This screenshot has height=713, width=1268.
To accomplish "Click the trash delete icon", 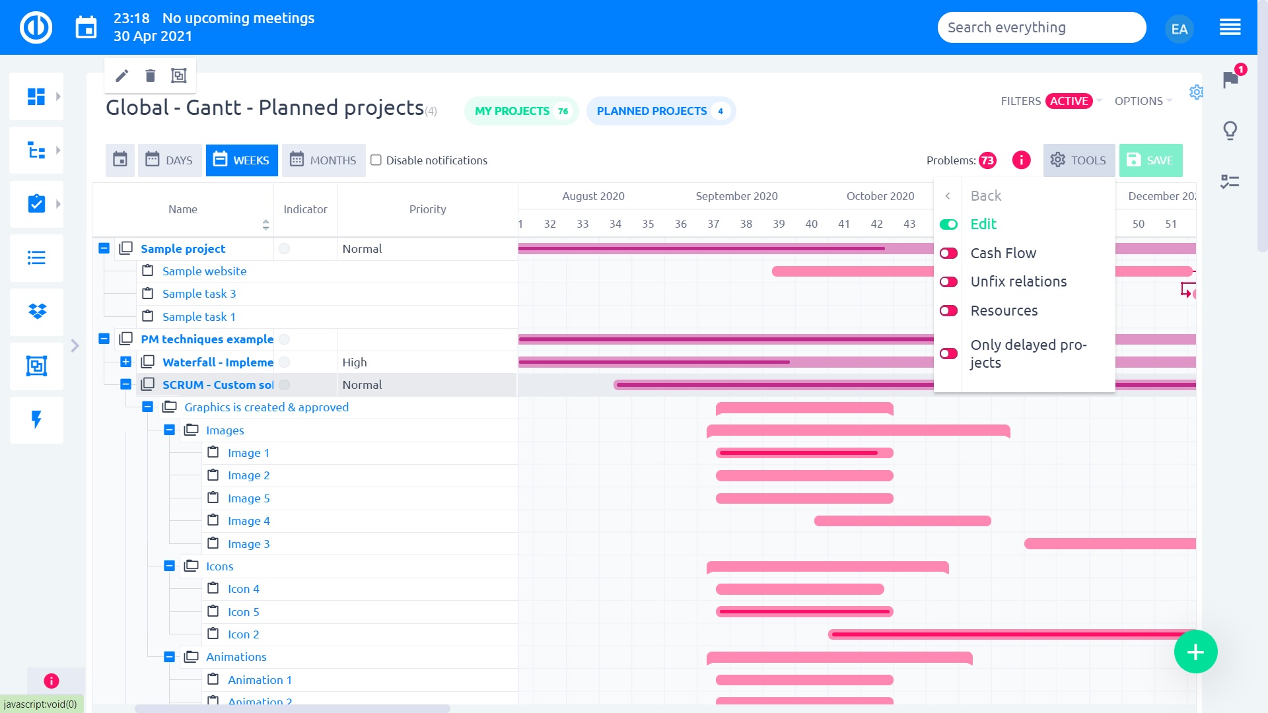I will [150, 76].
